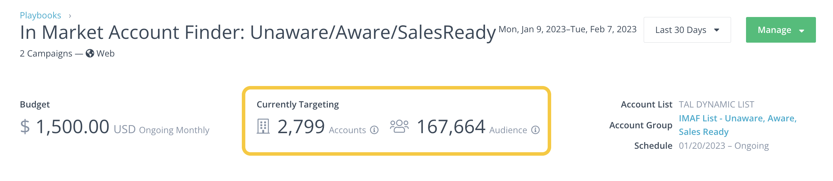
Task: Expand the date range dropdown arrow
Action: 717,30
